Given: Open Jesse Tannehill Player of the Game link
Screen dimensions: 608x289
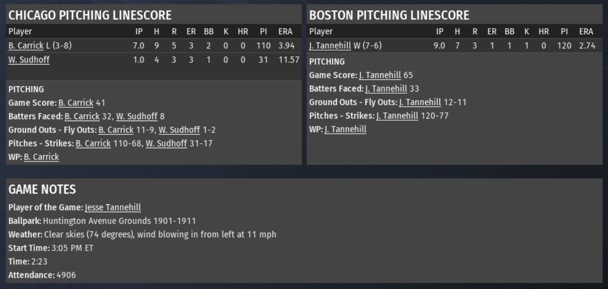Looking at the screenshot, I should 113,208.
